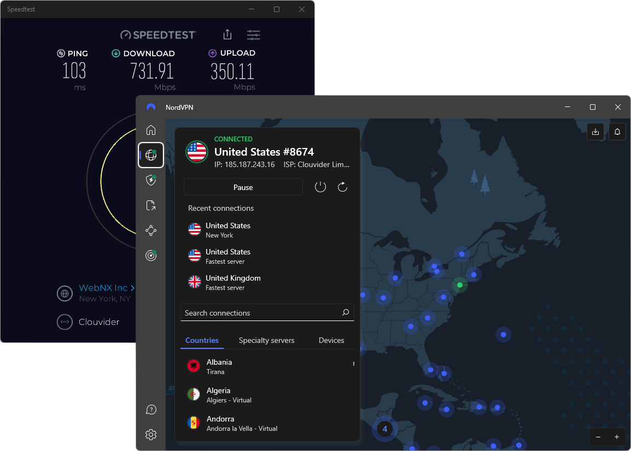Image resolution: width=631 pixels, height=451 pixels.
Task: Click the PING 103 result value
Action: tap(74, 71)
